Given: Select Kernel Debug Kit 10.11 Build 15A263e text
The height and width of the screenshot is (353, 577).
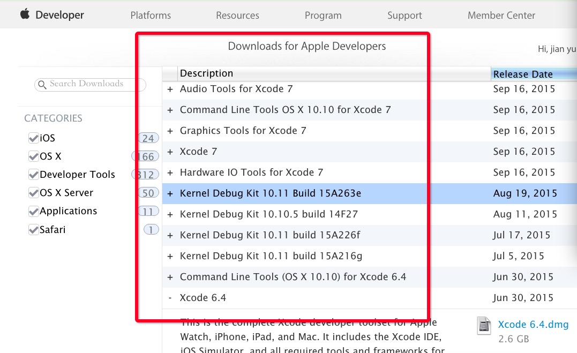Looking at the screenshot, I should [x=271, y=193].
